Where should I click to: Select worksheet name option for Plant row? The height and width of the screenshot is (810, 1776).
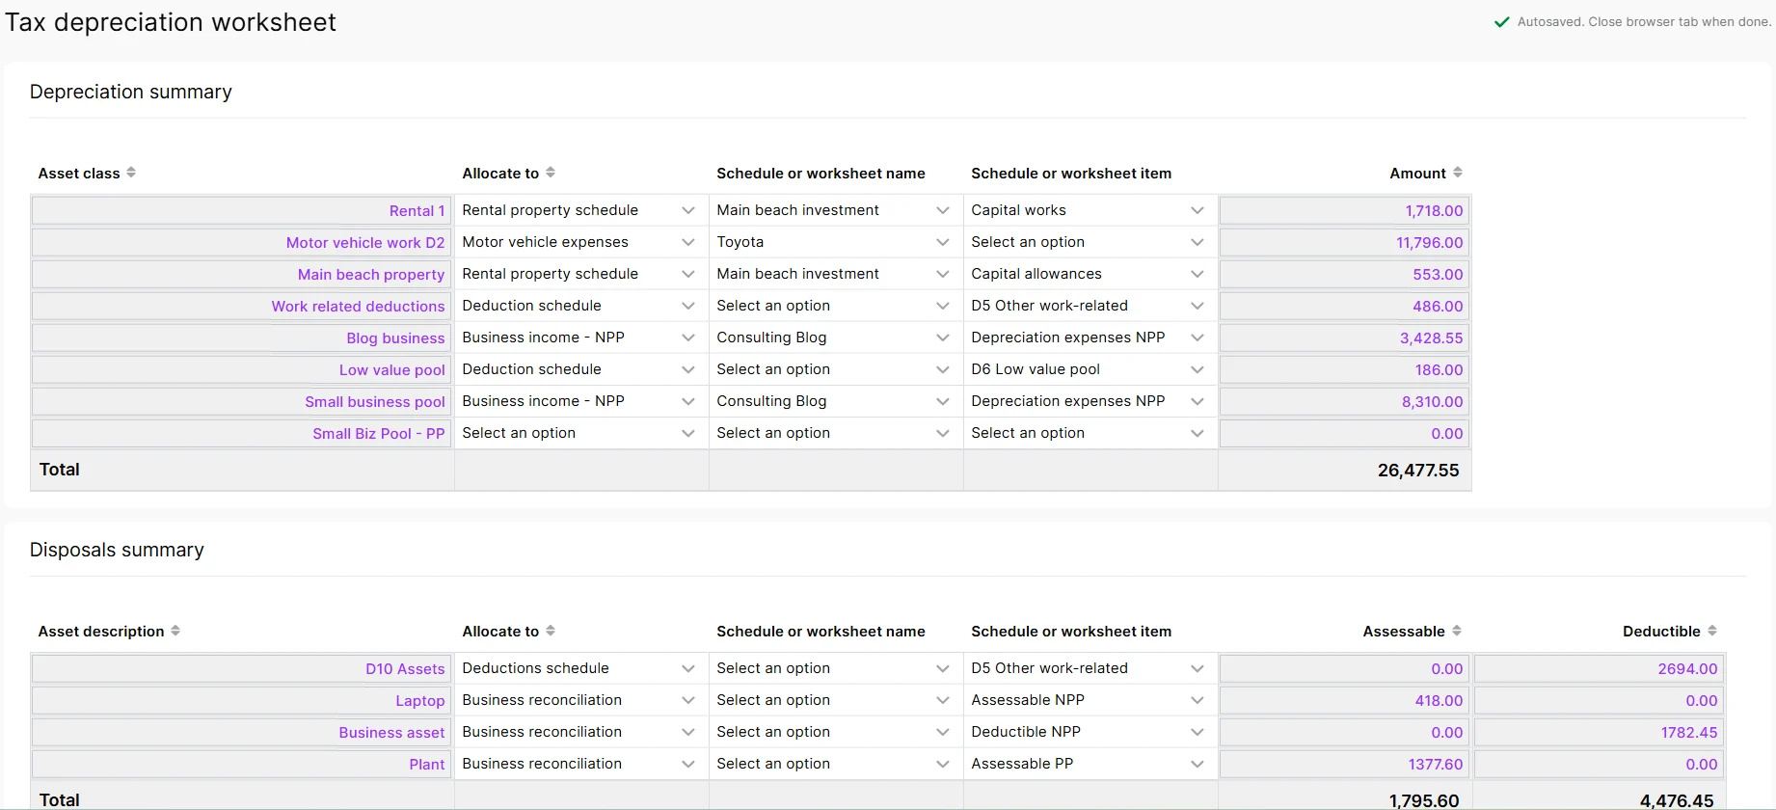click(x=834, y=764)
